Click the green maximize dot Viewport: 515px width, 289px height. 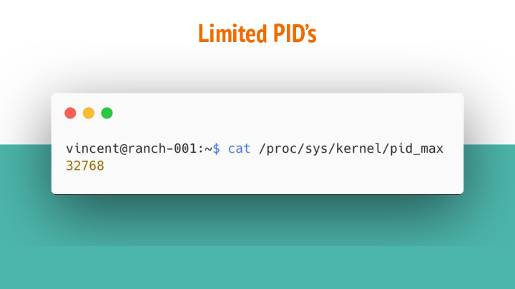click(x=107, y=113)
